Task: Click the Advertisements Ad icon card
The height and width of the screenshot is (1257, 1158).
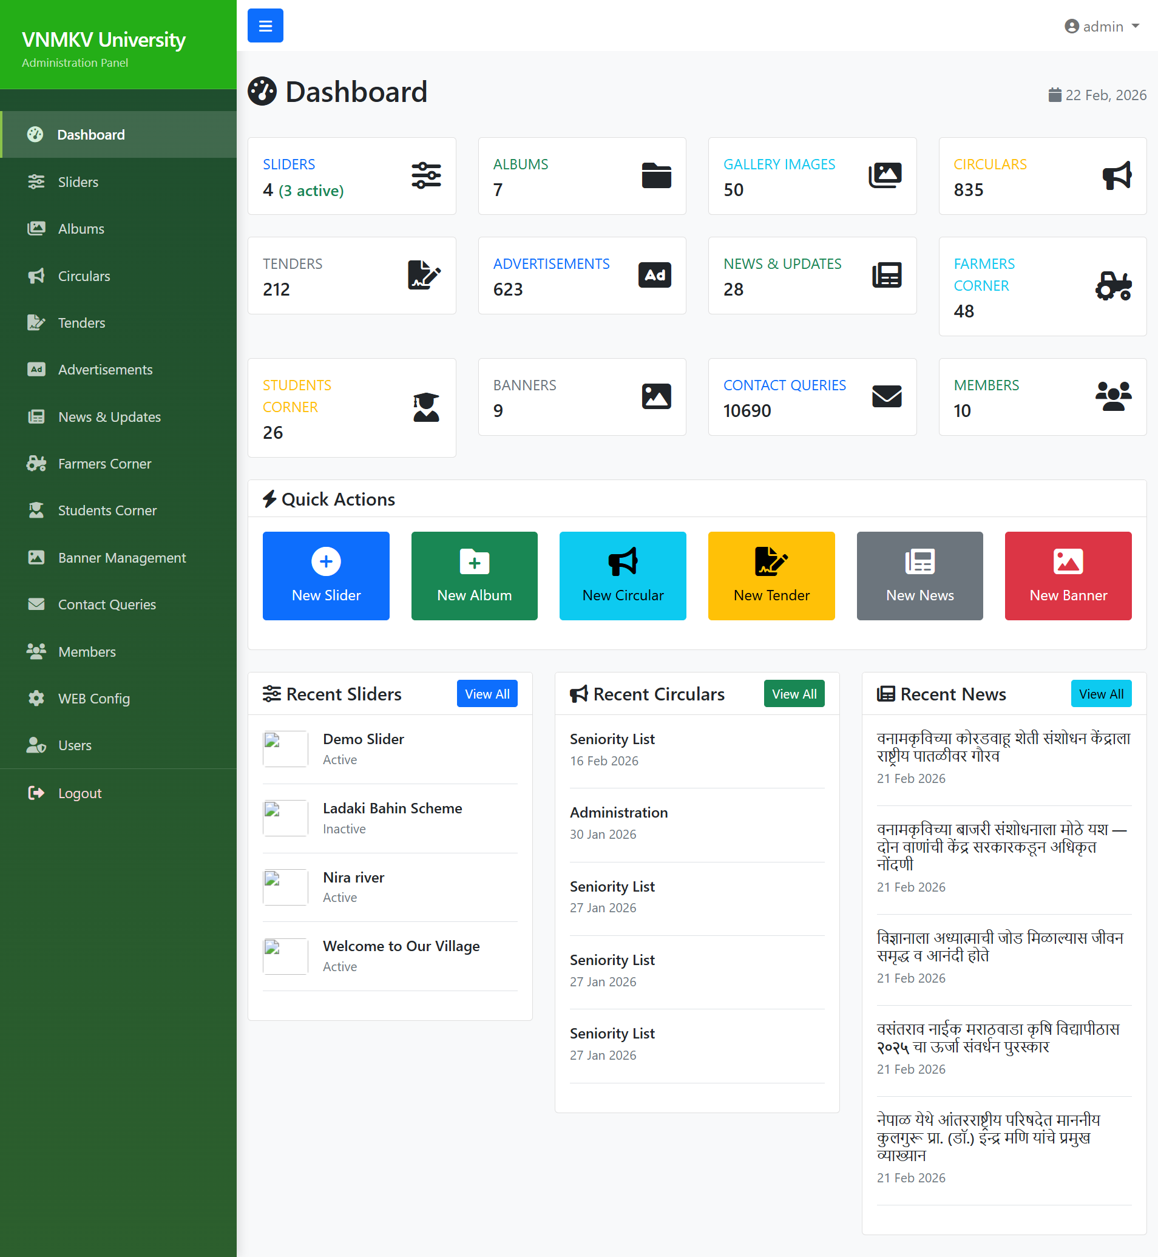Action: click(654, 275)
